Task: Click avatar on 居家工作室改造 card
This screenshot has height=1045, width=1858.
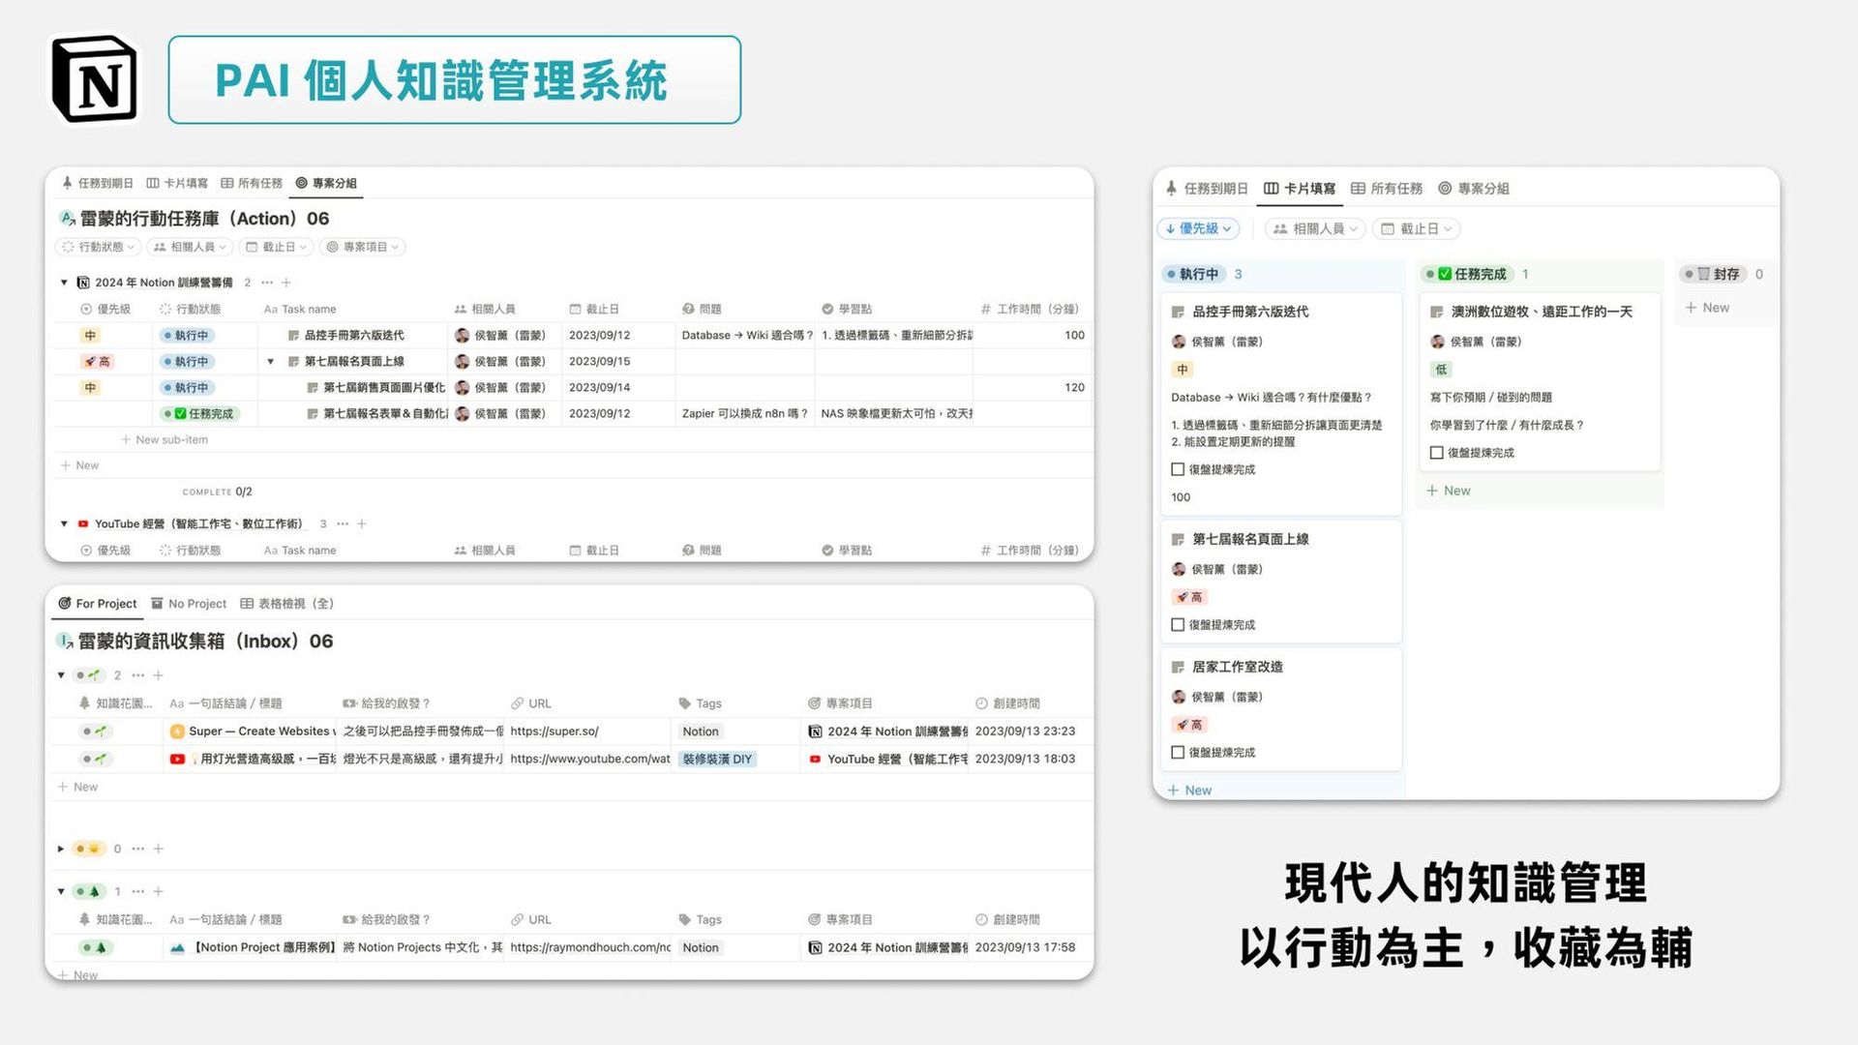Action: [x=1179, y=697]
